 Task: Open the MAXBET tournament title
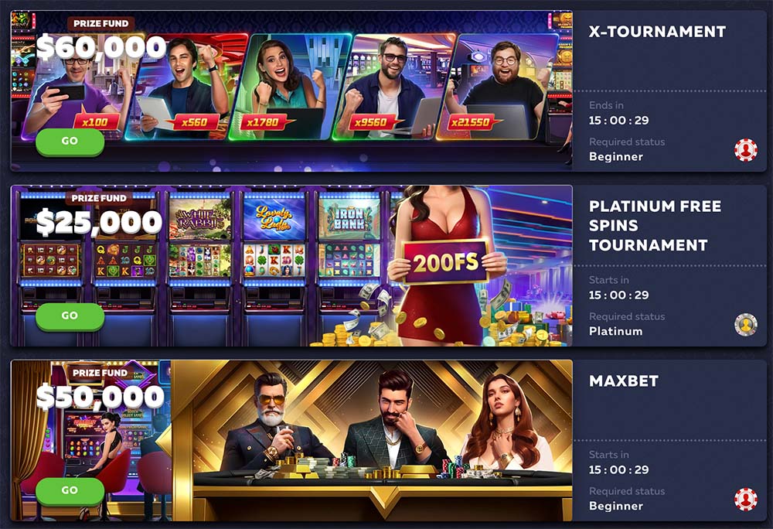(624, 381)
